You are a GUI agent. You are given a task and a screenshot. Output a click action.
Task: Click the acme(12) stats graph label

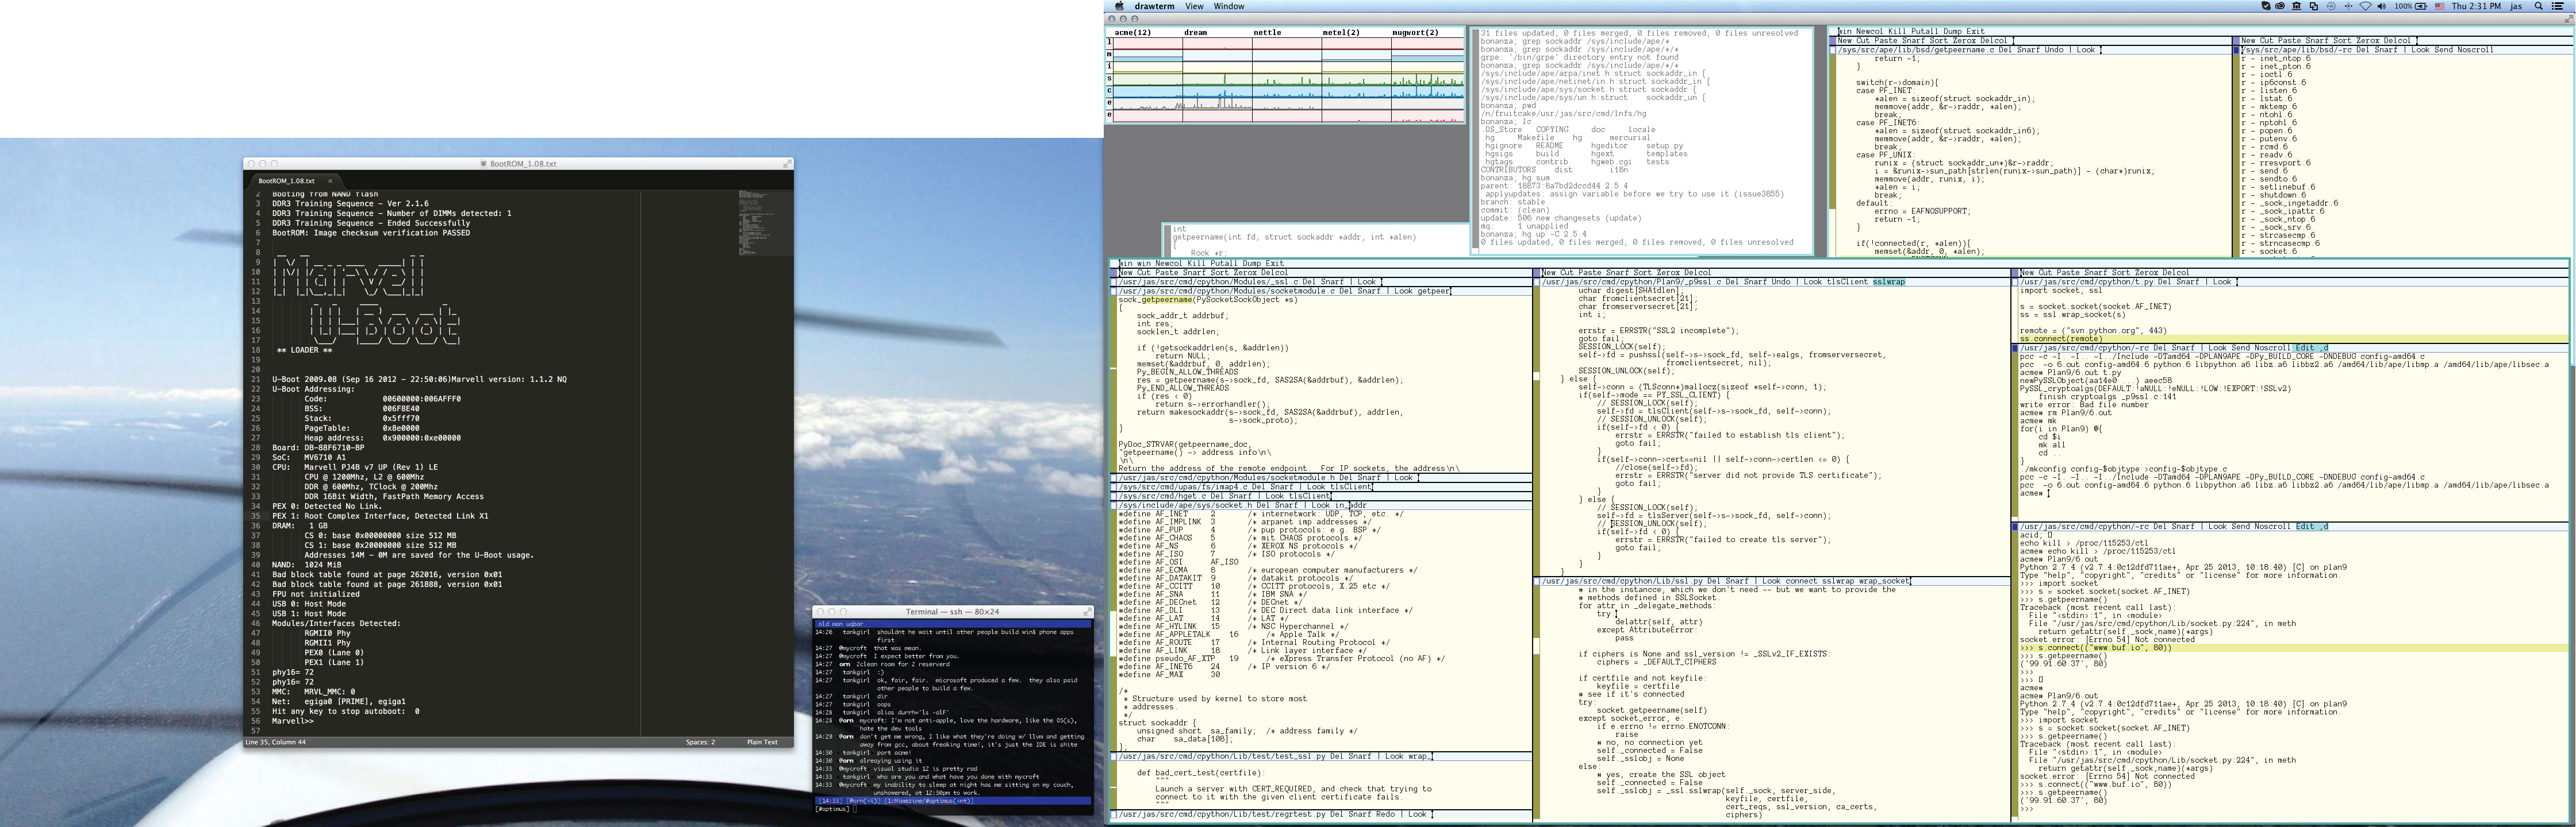click(x=1133, y=32)
